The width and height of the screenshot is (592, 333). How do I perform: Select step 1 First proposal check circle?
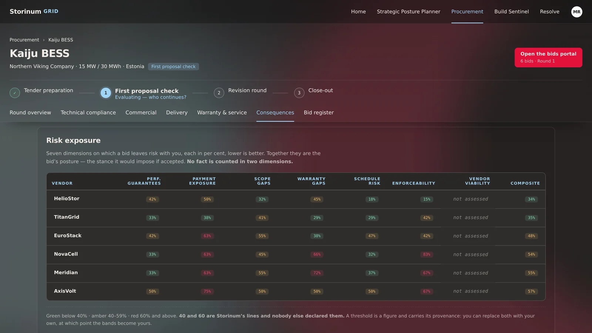tap(106, 93)
